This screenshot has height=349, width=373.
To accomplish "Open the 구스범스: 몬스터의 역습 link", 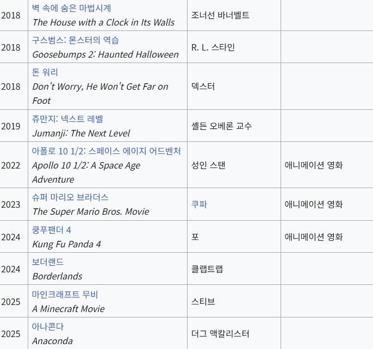I will pos(76,40).
